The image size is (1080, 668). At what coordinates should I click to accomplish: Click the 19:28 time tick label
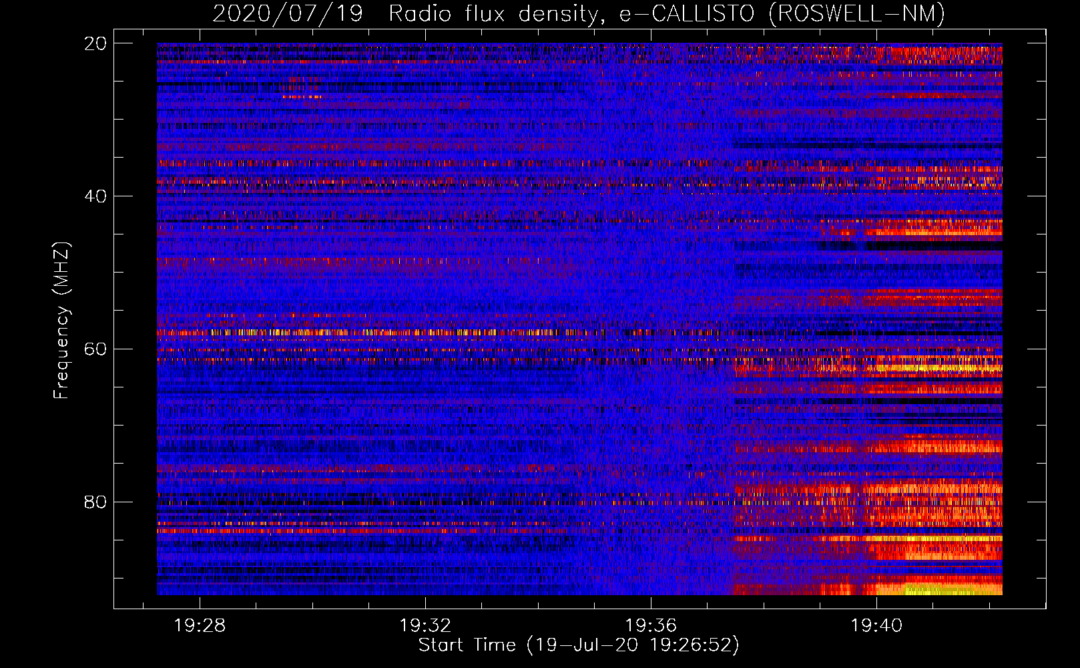coord(200,626)
